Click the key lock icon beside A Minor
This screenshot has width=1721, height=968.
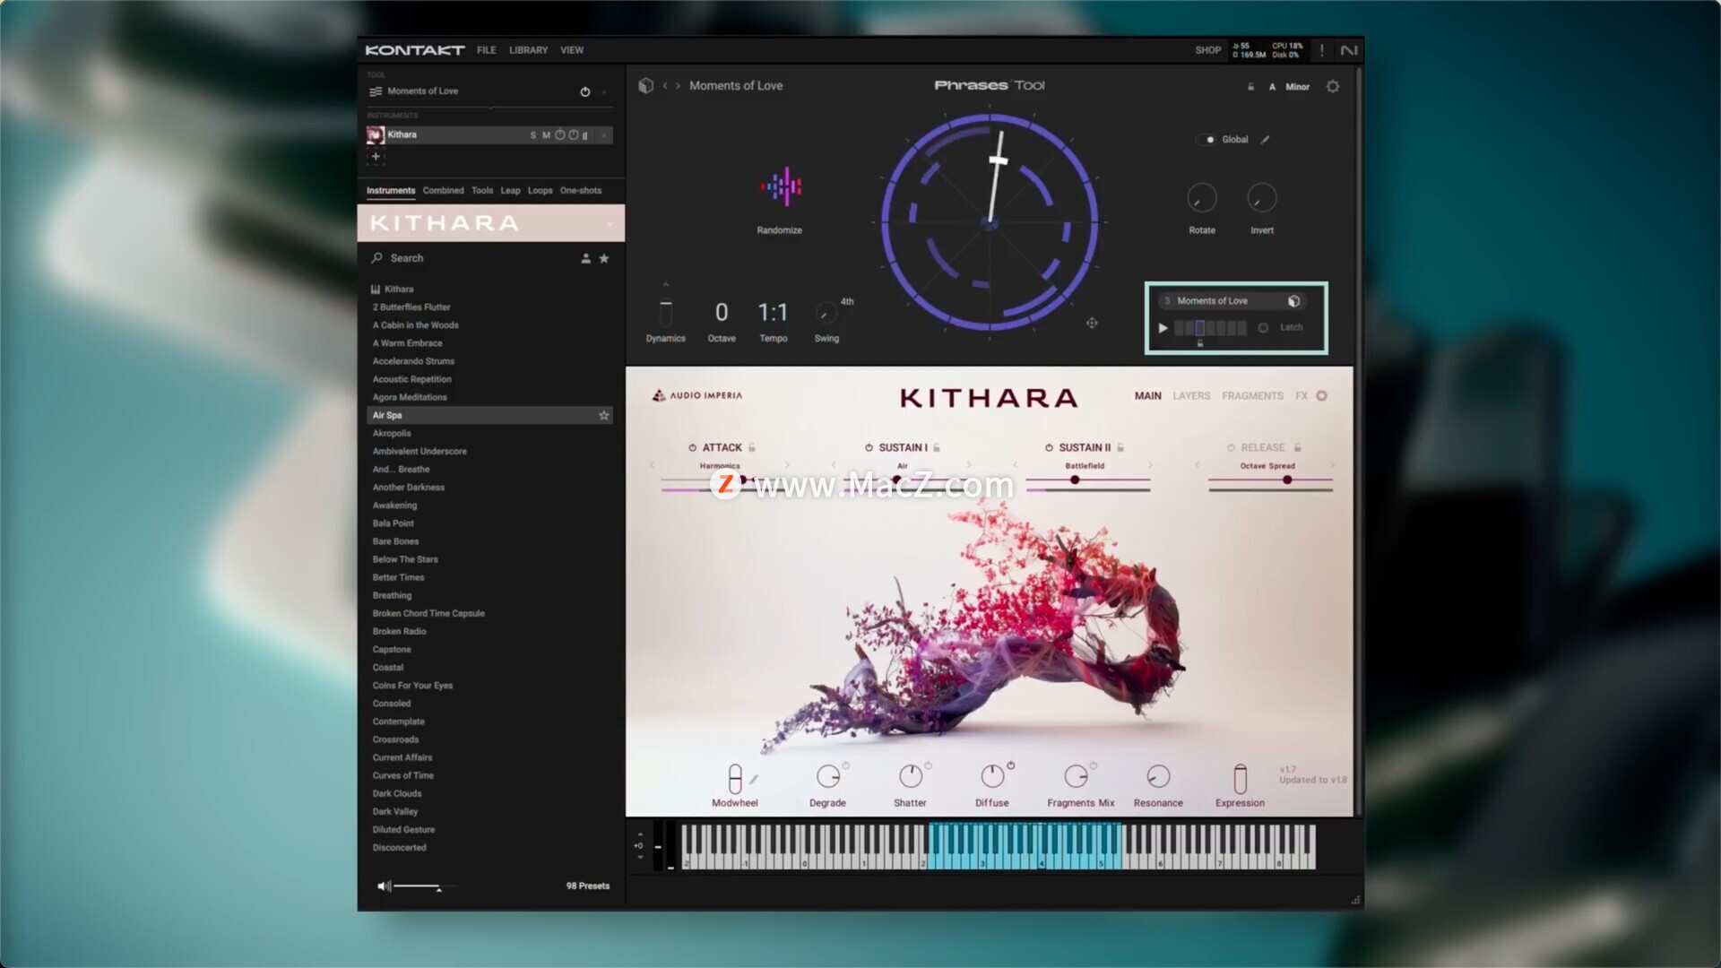[1250, 87]
